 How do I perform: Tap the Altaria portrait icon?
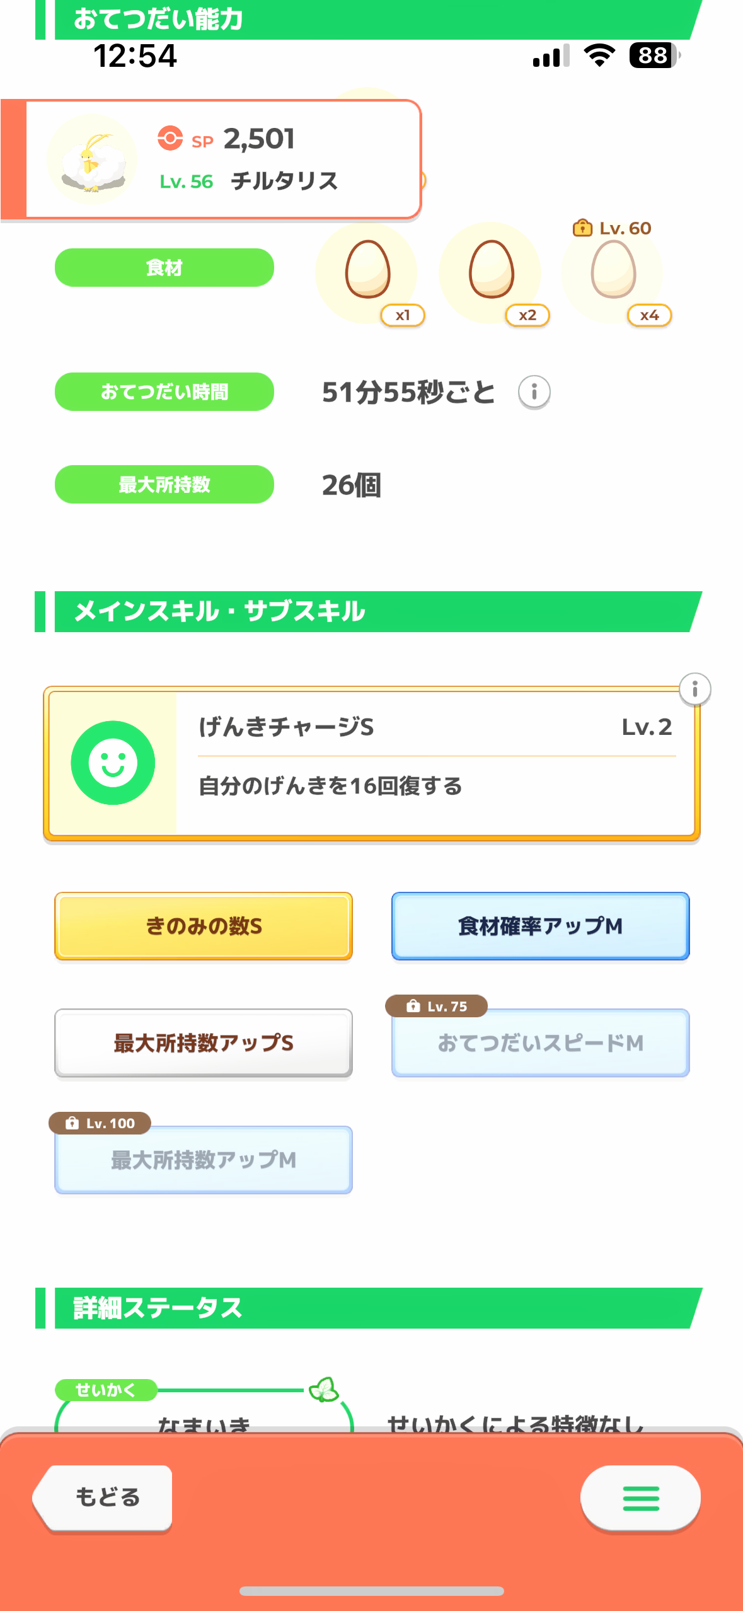click(x=92, y=159)
